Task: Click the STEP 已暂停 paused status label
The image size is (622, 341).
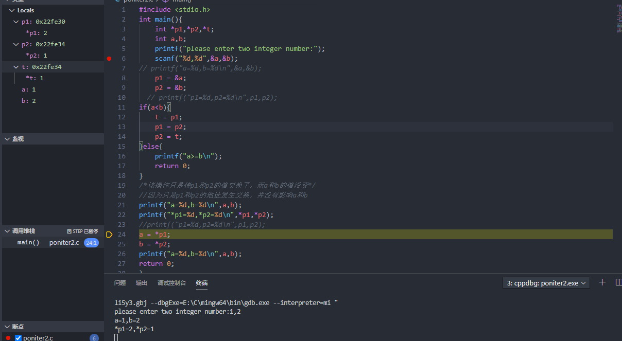Action: click(x=82, y=231)
